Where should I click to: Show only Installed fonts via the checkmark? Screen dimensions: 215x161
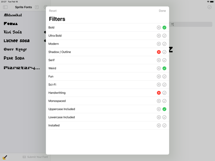coord(164,125)
